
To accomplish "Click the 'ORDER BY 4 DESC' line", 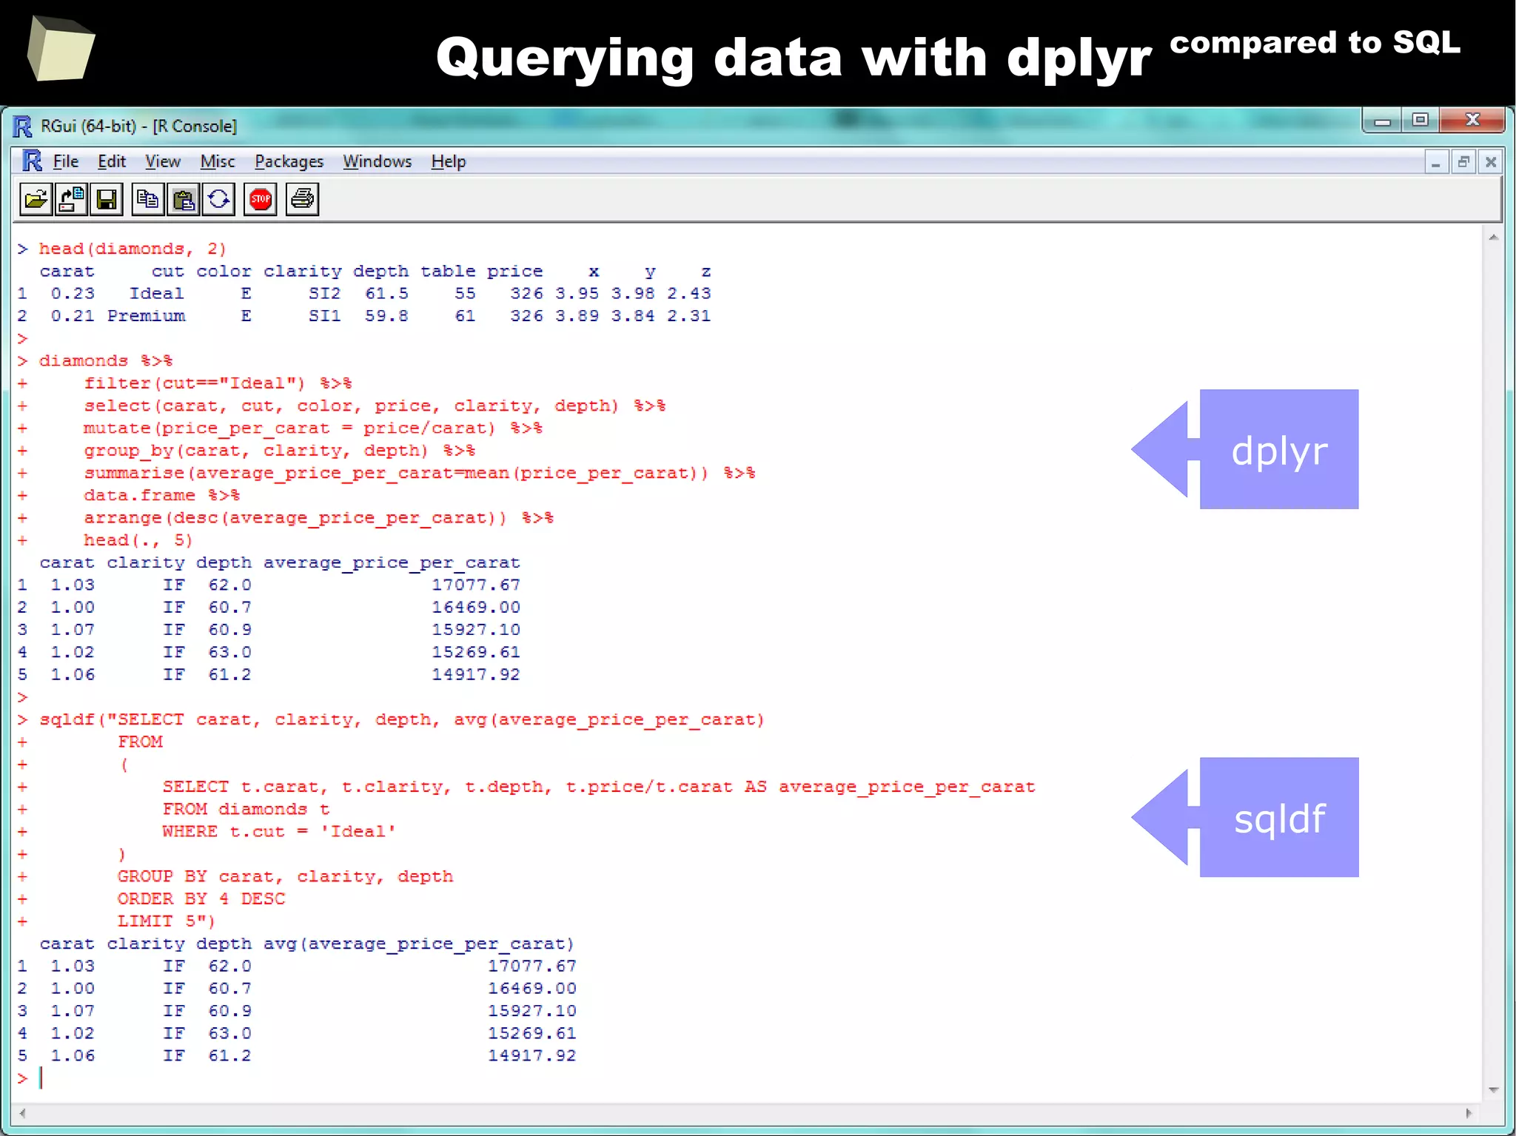I will tap(201, 899).
